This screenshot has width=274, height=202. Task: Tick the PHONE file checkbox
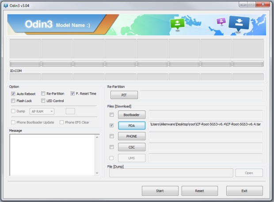click(111, 136)
